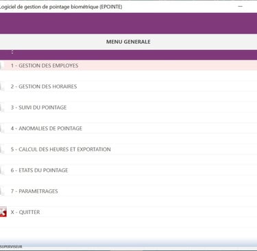Image resolution: width=257 pixels, height=251 pixels.
Task: Click icon beside PARAMETRAGES
Action: pyautogui.click(x=2, y=191)
